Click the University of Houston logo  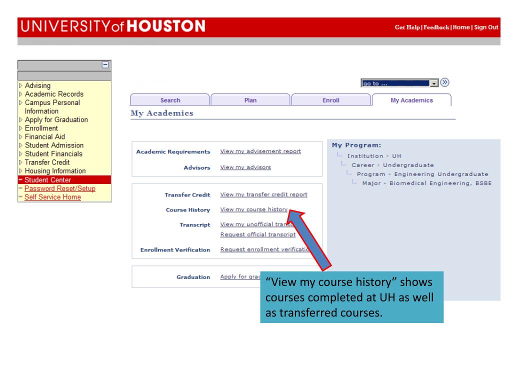click(x=113, y=26)
